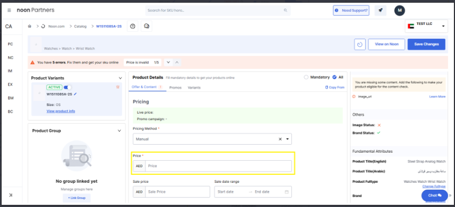Switch to the Variants tab
Viewport: 455px width, 207px height.
[x=194, y=88]
